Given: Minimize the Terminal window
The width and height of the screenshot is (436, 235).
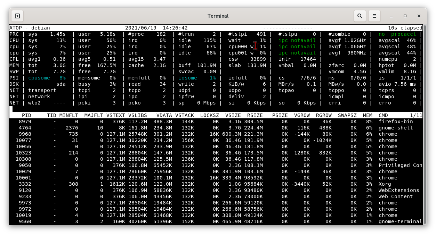Looking at the screenshot, I should click(x=391, y=16).
